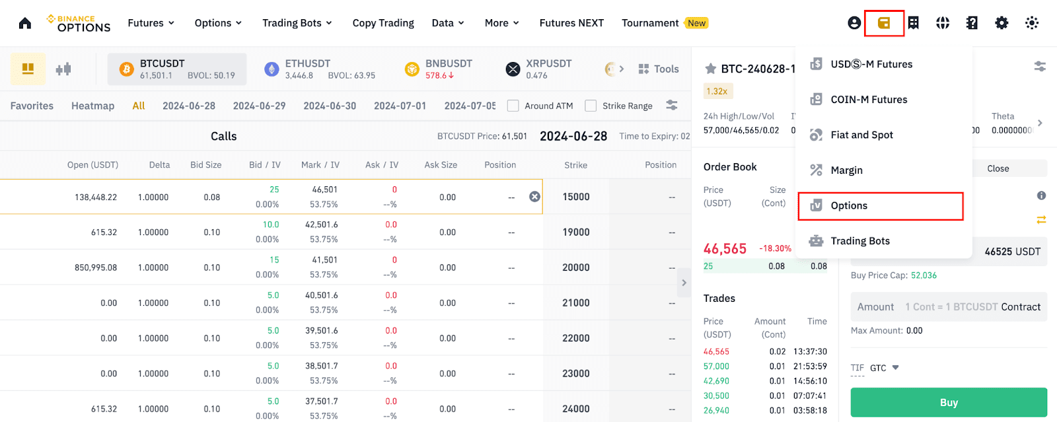Open the globe language icon
Viewport: 1057px width, 422px height.
943,23
